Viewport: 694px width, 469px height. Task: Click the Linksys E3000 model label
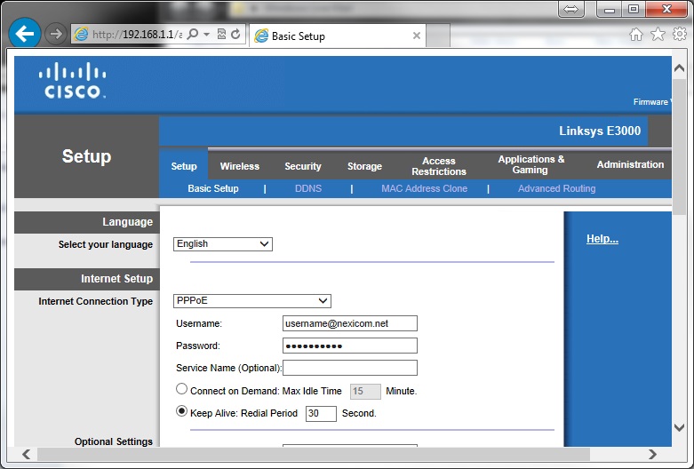pos(600,131)
